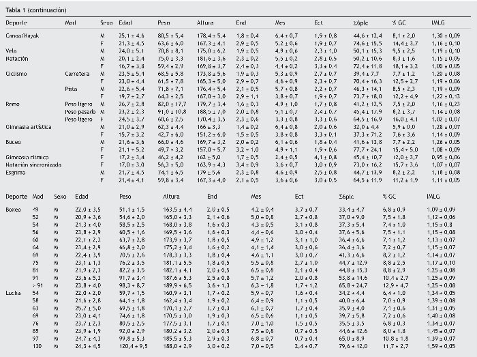
Task: Click the % GC header in top table
Action: pos(399,23)
